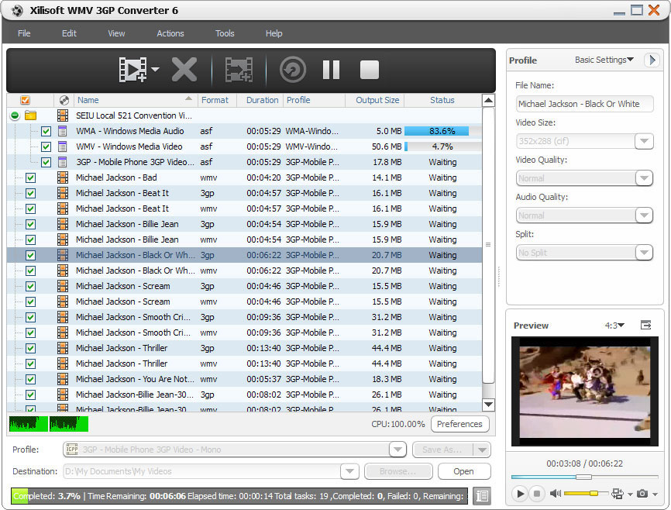Click the Add File toolbar icon
671x510 pixels.
(133, 70)
